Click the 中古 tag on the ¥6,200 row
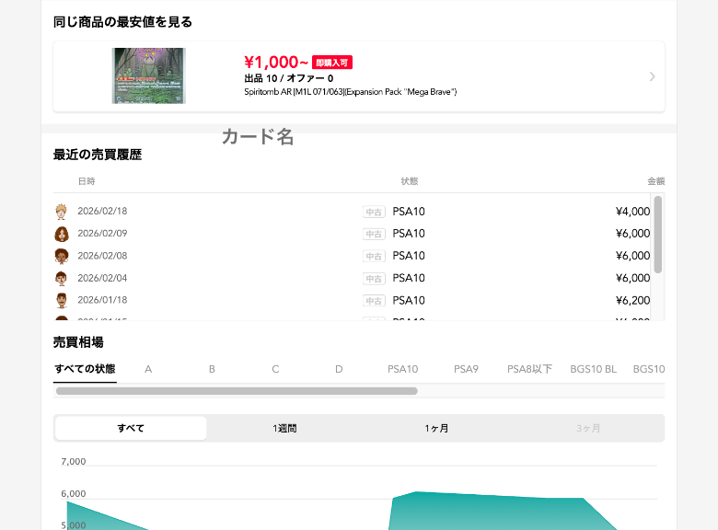Screen dimensions: 718x530 374,300
